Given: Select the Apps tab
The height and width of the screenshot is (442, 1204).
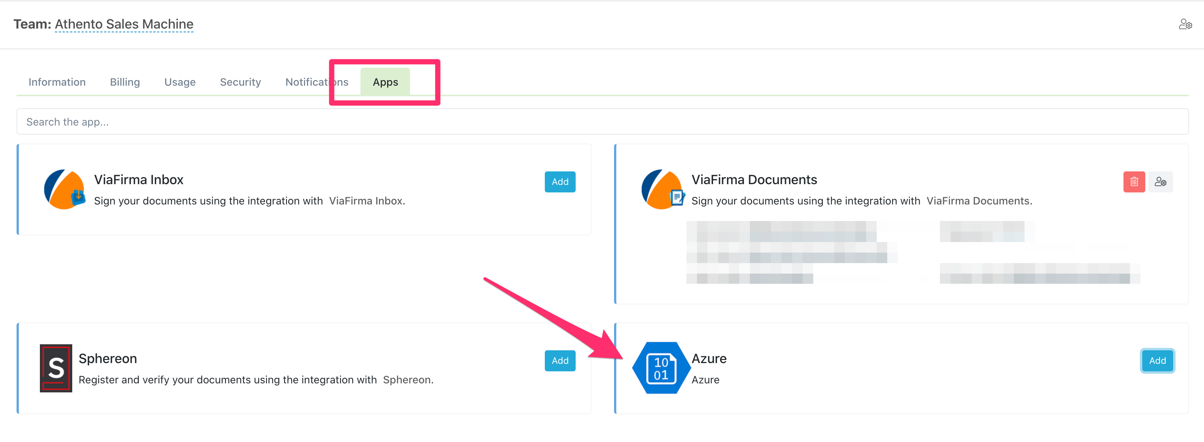Looking at the screenshot, I should tap(385, 82).
